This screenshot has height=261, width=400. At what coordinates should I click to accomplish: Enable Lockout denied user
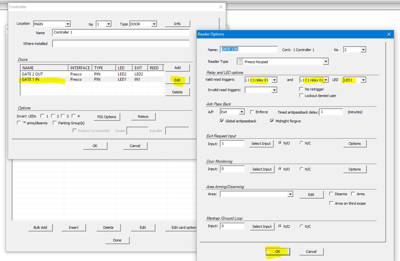click(301, 96)
